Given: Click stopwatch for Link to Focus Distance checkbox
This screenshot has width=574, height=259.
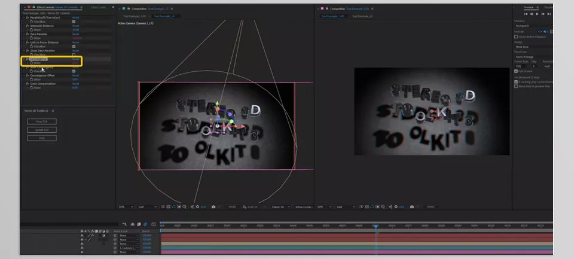Looking at the screenshot, I should tap(32, 46).
